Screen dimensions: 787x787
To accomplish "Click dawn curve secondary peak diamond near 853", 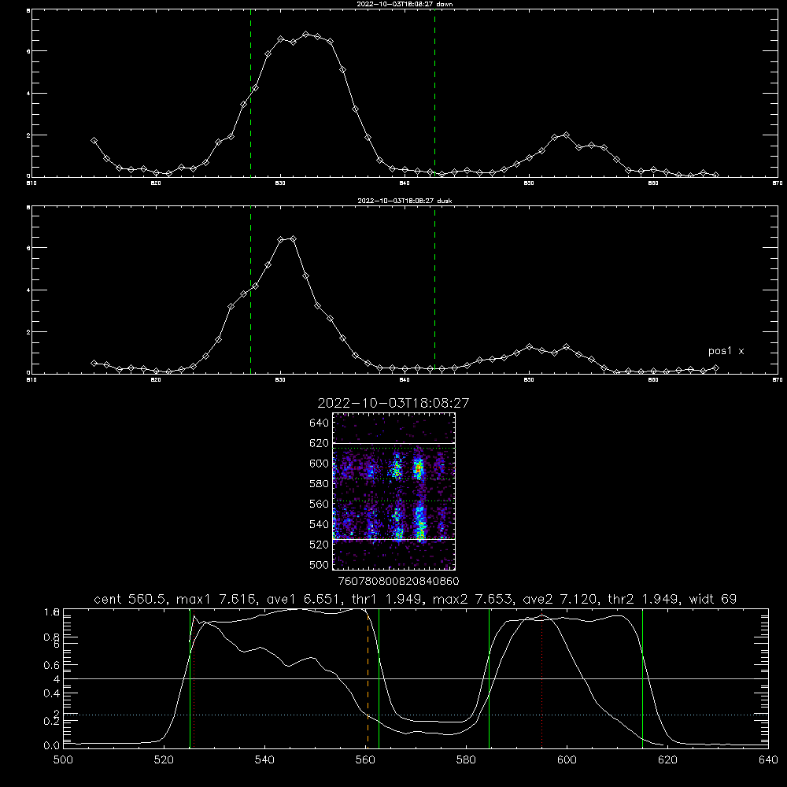I will coord(567,135).
